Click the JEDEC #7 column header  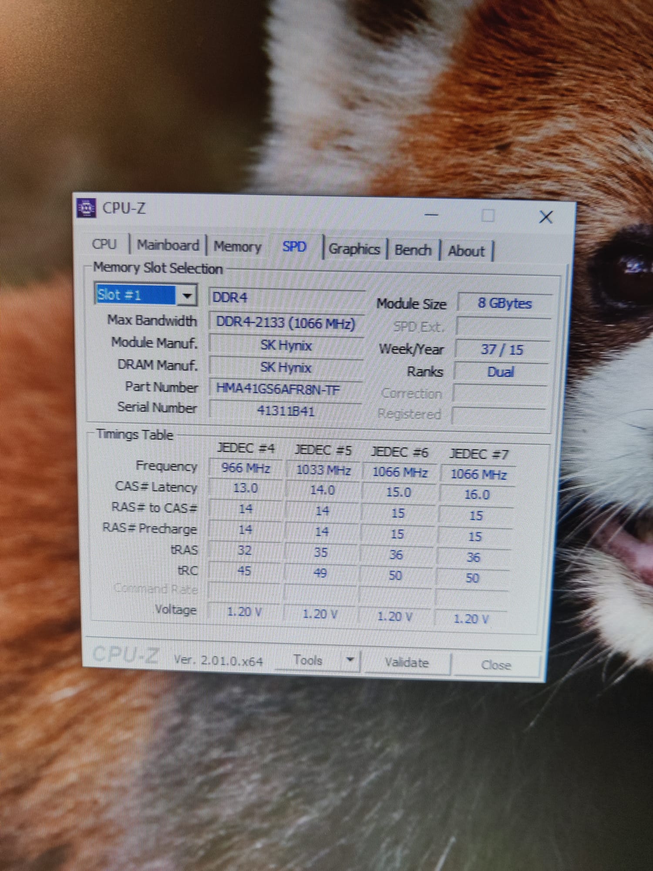click(478, 454)
